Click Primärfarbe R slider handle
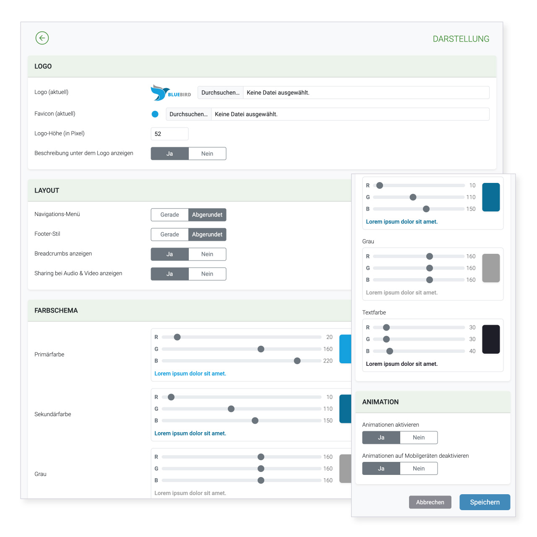The width and height of the screenshot is (537, 537). tap(177, 337)
